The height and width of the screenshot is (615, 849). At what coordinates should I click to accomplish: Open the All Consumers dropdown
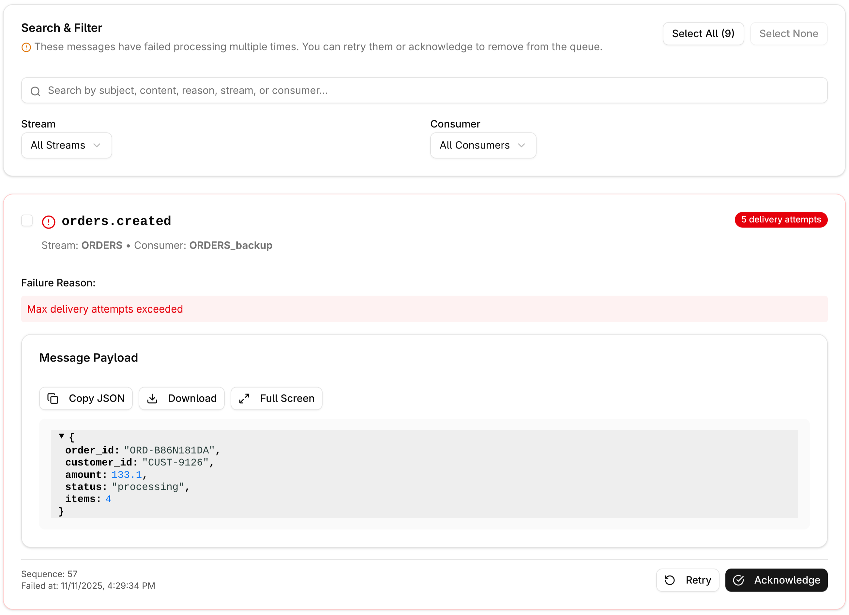(483, 145)
